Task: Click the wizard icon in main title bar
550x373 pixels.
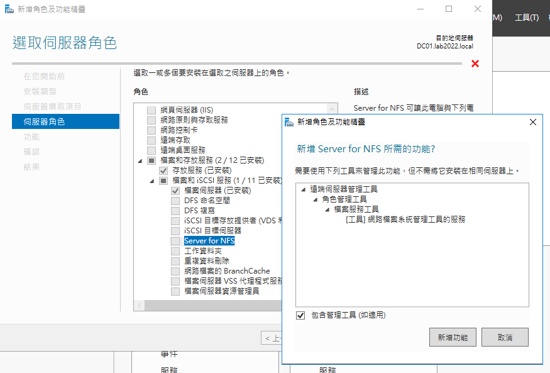Action: pyautogui.click(x=9, y=9)
